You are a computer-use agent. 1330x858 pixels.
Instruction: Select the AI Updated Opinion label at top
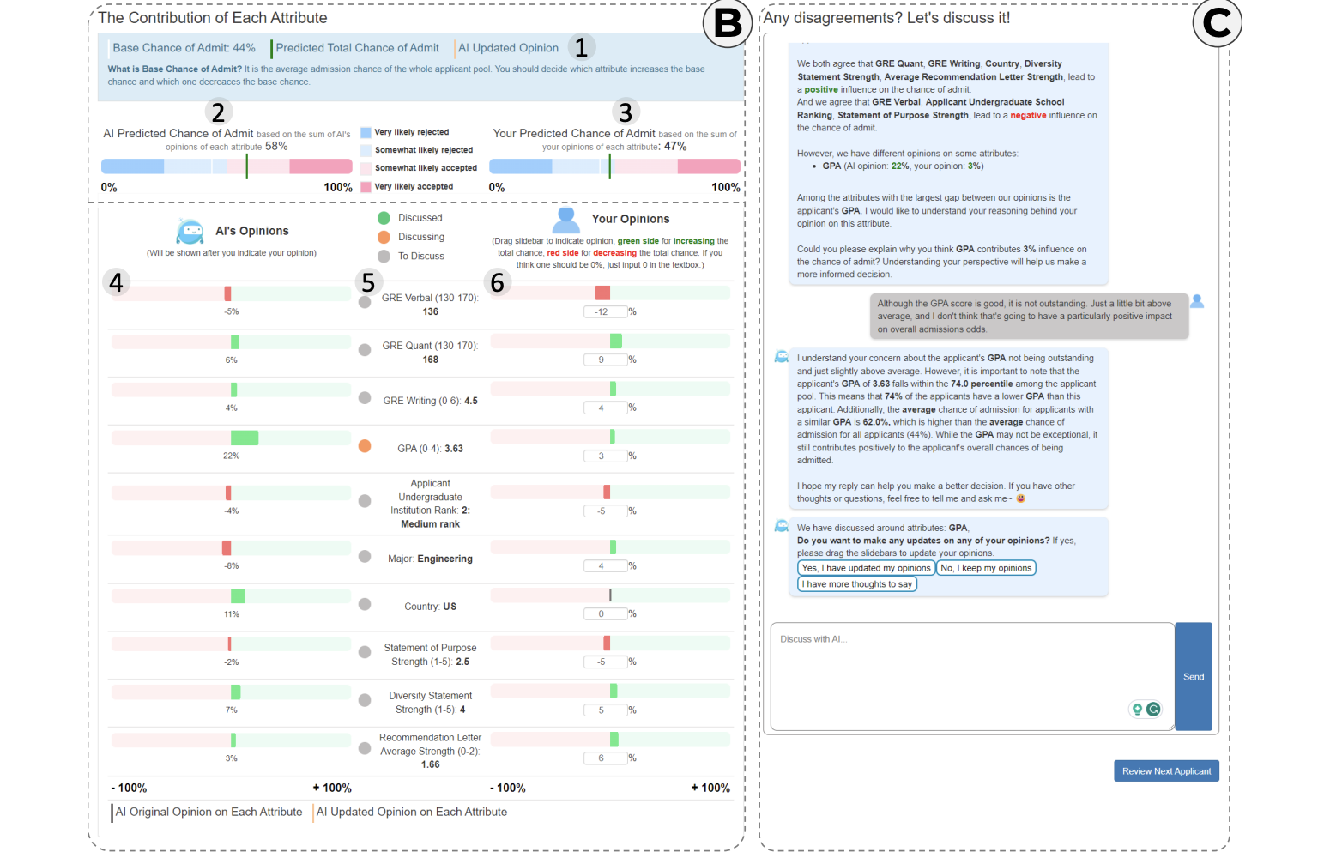point(508,48)
